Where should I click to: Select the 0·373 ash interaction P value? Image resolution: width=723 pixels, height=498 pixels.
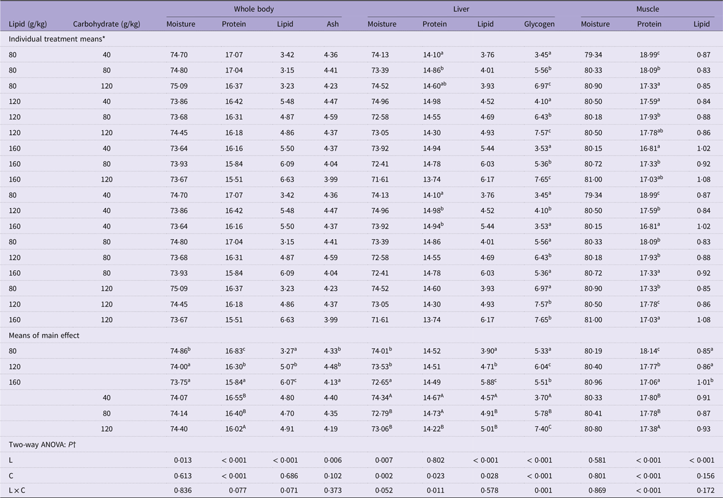pyautogui.click(x=327, y=491)
